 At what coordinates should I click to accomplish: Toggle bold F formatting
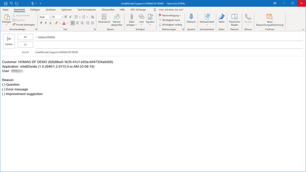pyautogui.click(x=41, y=23)
